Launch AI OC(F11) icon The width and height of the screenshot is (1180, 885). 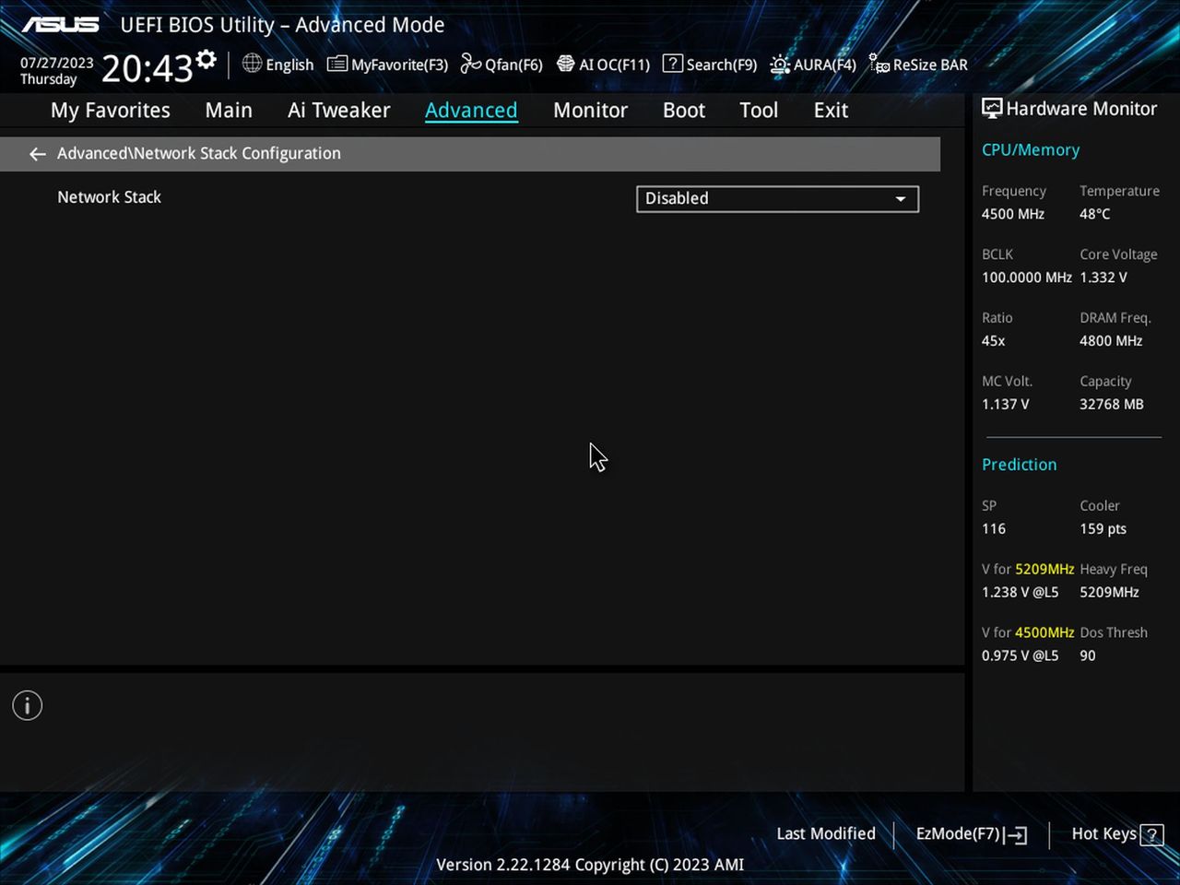[565, 64]
